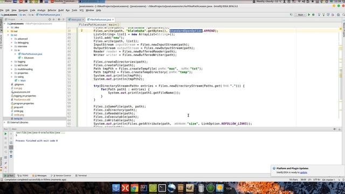Open IntelliJ IDEA icon in the dock
This screenshot has width=345, height=194.
143,188
